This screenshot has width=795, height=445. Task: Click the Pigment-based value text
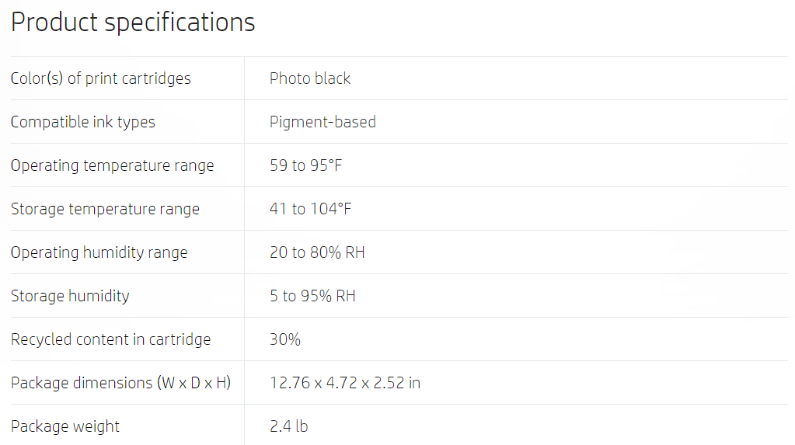coord(323,122)
